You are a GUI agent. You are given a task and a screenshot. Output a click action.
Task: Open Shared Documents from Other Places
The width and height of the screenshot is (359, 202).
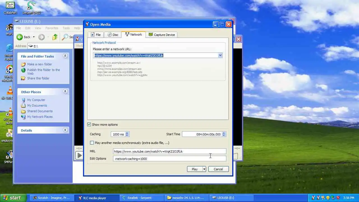pyautogui.click(x=40, y=111)
